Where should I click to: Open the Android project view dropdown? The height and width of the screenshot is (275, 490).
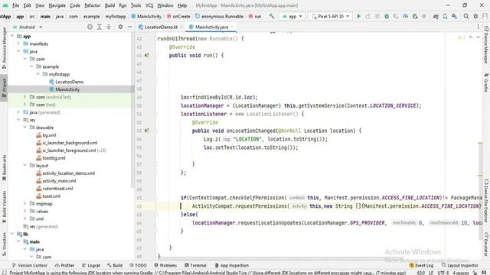(28, 27)
